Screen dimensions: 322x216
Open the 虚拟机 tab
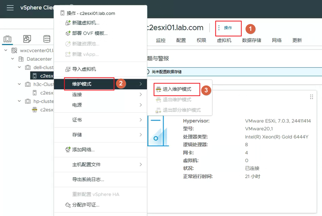pos(224,40)
